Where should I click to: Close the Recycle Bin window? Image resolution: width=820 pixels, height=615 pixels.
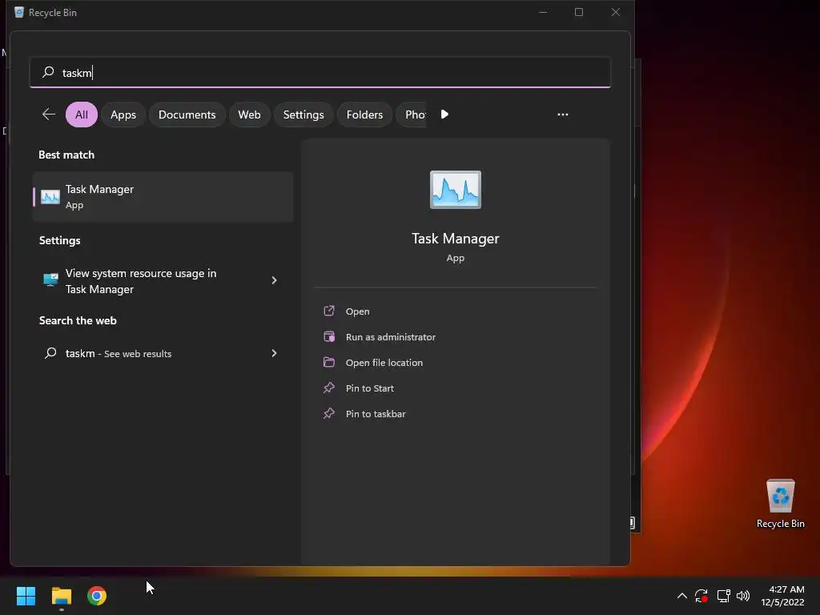pyautogui.click(x=616, y=12)
